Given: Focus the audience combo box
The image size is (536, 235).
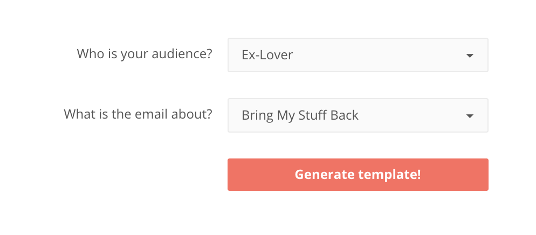Looking at the screenshot, I should (x=358, y=55).
